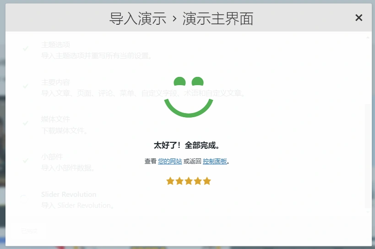Click faded 主题选项 list item
Screen dimensions: 375x249
(96, 50)
